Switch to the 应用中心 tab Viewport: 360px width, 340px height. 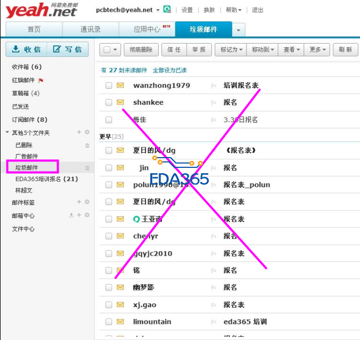pos(147,29)
